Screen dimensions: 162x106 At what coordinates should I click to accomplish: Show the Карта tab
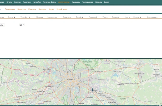51,9
